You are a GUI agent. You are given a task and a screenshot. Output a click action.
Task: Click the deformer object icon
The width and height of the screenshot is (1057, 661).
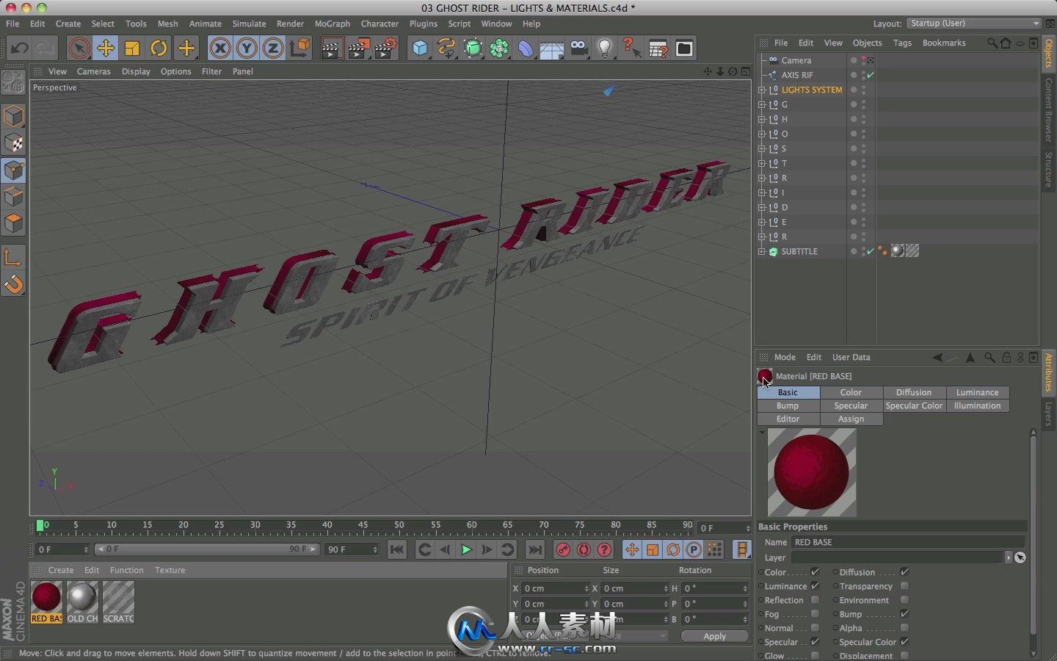[x=526, y=48]
